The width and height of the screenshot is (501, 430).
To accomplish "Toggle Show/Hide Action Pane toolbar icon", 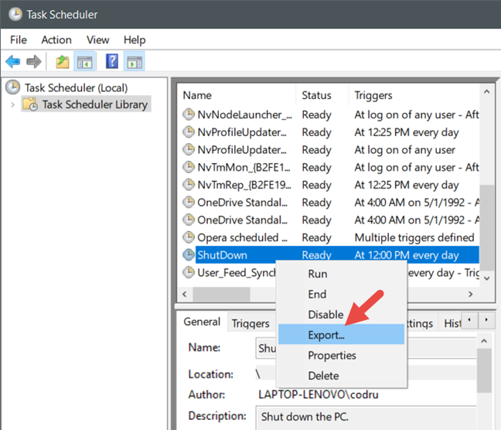I will tap(135, 61).
